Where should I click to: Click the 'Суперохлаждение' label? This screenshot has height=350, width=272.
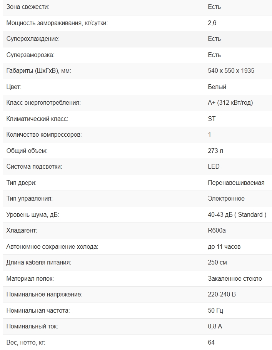click(33, 39)
